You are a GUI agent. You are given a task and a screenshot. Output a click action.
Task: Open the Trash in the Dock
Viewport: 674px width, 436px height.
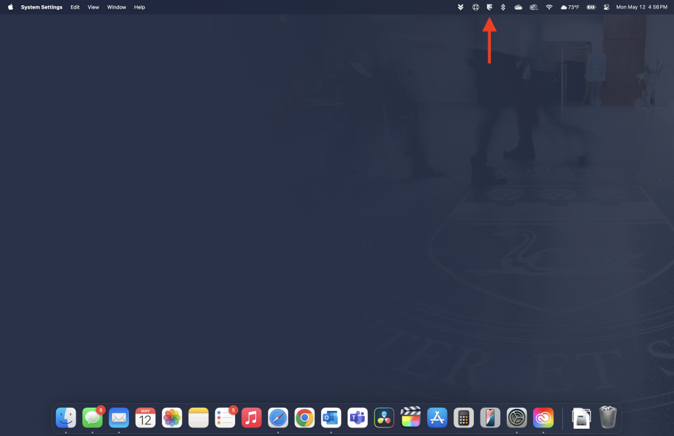[x=608, y=418]
